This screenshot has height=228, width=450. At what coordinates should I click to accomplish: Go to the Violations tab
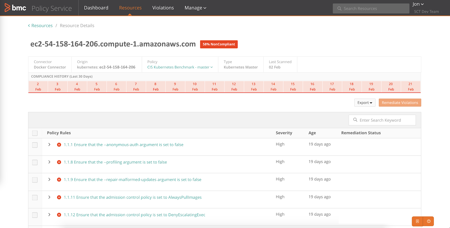coord(163,8)
